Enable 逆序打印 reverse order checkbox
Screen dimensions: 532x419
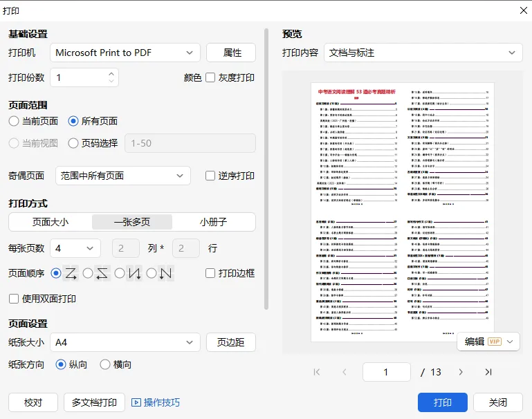click(210, 176)
